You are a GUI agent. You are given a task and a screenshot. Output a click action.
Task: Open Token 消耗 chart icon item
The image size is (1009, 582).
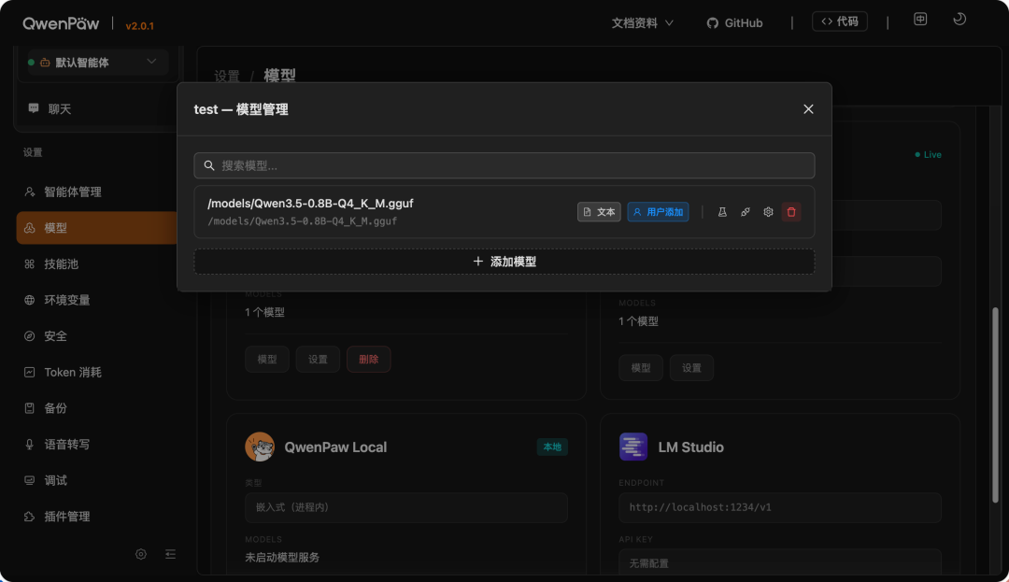96,372
